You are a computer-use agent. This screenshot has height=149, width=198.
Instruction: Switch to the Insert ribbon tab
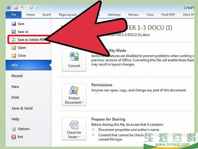click(47, 15)
